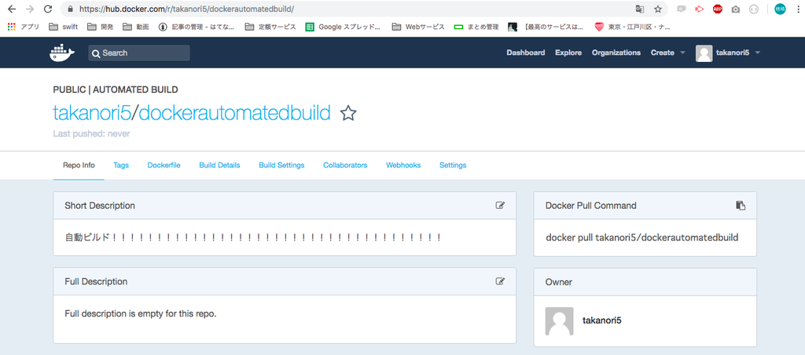Reload the current page
Screen dimensions: 805x355
pos(48,9)
